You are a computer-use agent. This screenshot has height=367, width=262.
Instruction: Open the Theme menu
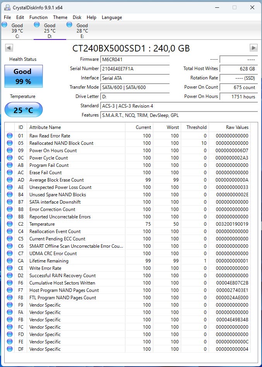(60, 17)
